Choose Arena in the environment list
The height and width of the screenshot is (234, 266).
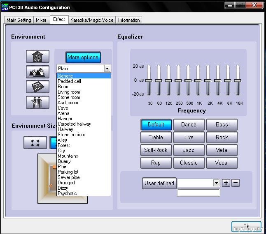click(x=84, y=113)
